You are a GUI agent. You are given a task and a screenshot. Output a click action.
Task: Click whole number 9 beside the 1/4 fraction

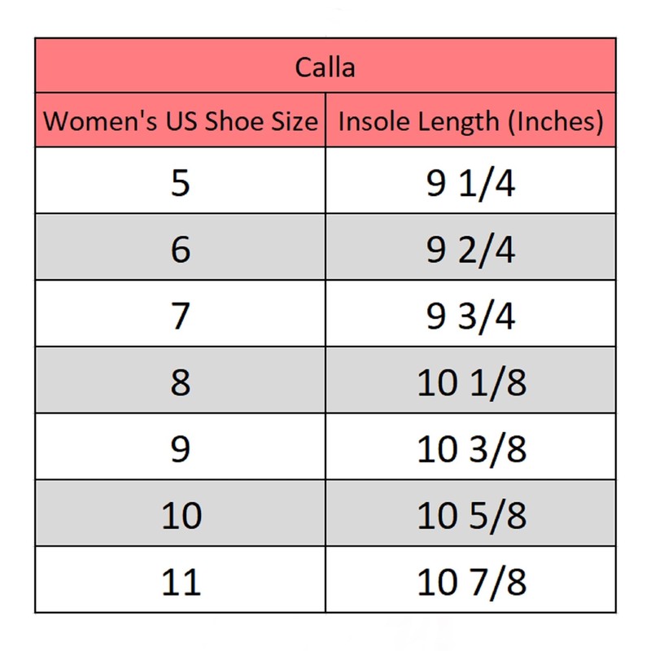tap(435, 185)
